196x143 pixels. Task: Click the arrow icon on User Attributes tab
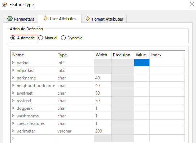point(45,18)
